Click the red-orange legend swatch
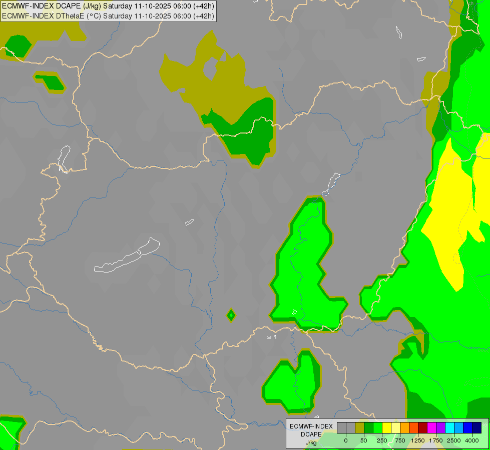Viewport: 490px width, 450px height. (414, 427)
